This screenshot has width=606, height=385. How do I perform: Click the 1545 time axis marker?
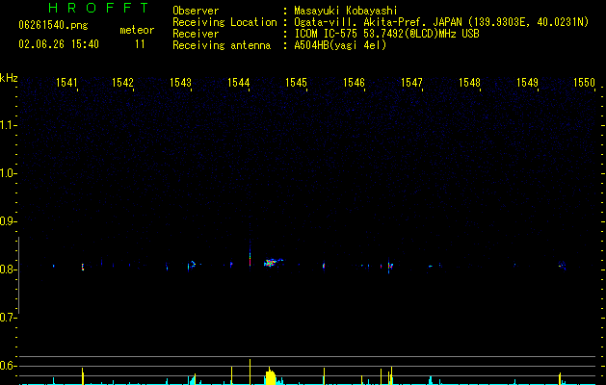[296, 83]
